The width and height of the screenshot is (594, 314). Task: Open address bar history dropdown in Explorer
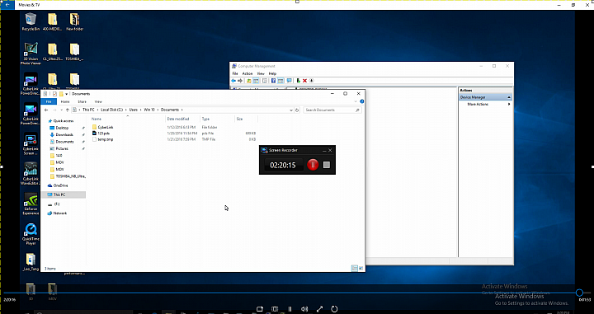coord(291,110)
